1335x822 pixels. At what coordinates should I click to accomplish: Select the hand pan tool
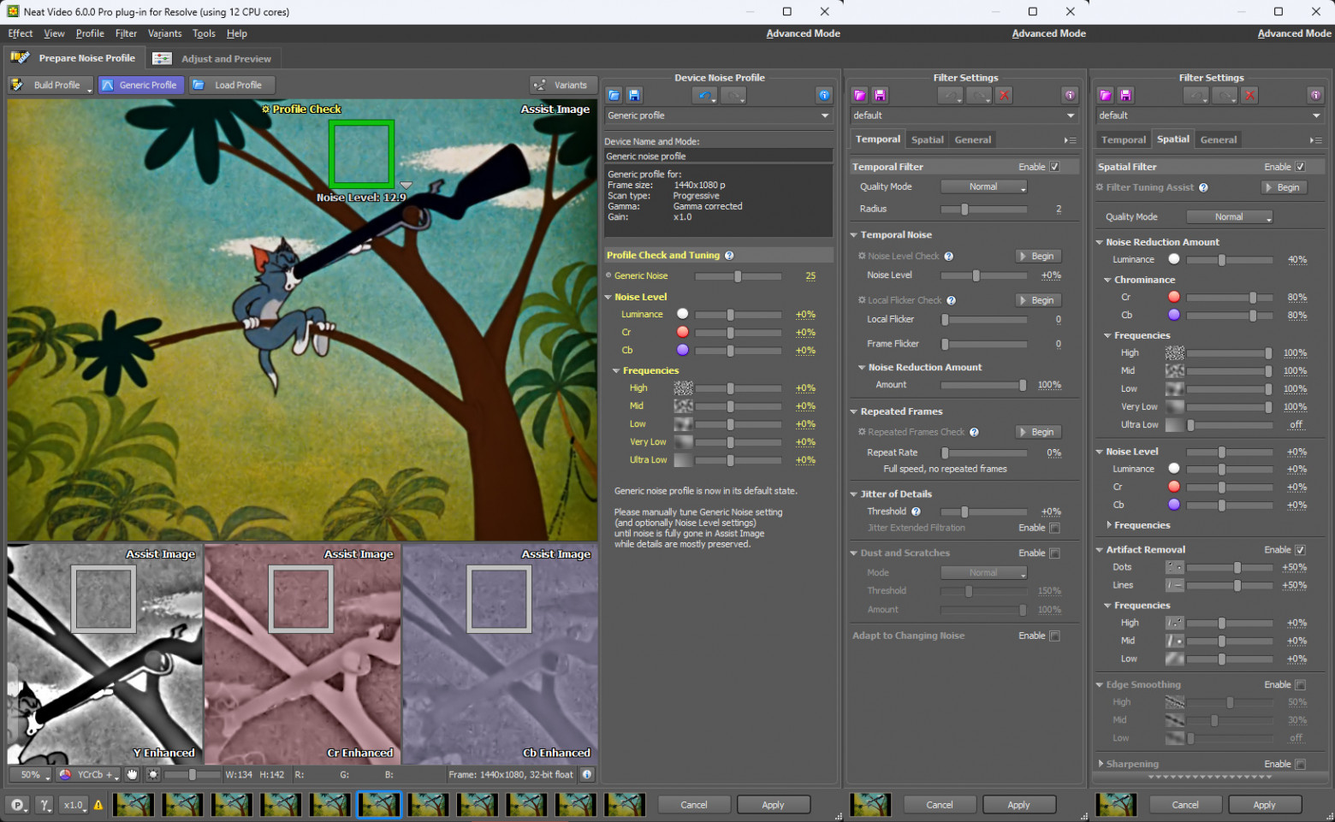132,775
